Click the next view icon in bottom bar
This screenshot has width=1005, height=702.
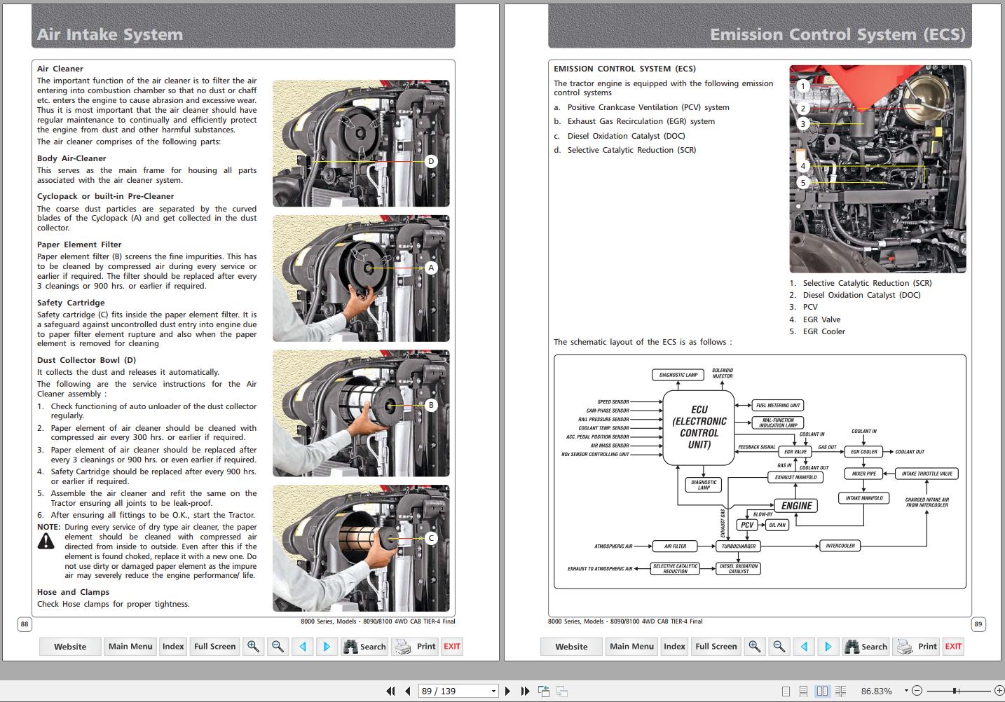(561, 691)
